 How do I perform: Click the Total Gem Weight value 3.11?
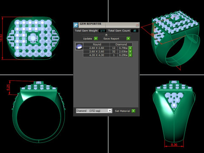point(102,31)
